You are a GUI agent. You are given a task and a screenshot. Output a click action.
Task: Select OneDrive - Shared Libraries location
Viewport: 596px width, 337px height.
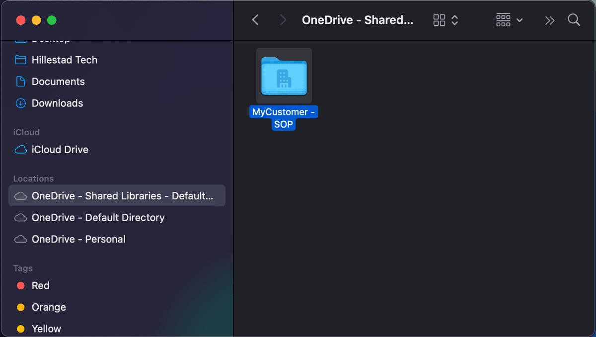[122, 196]
